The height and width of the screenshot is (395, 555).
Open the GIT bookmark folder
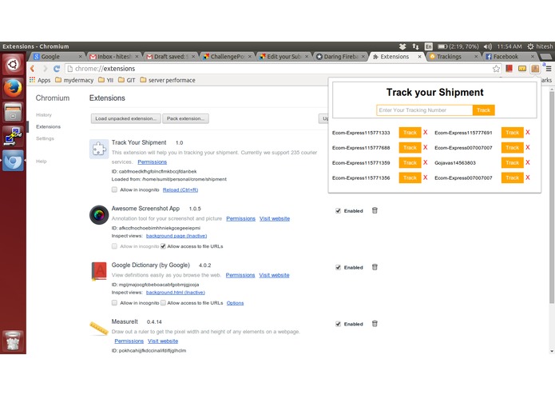pos(127,80)
